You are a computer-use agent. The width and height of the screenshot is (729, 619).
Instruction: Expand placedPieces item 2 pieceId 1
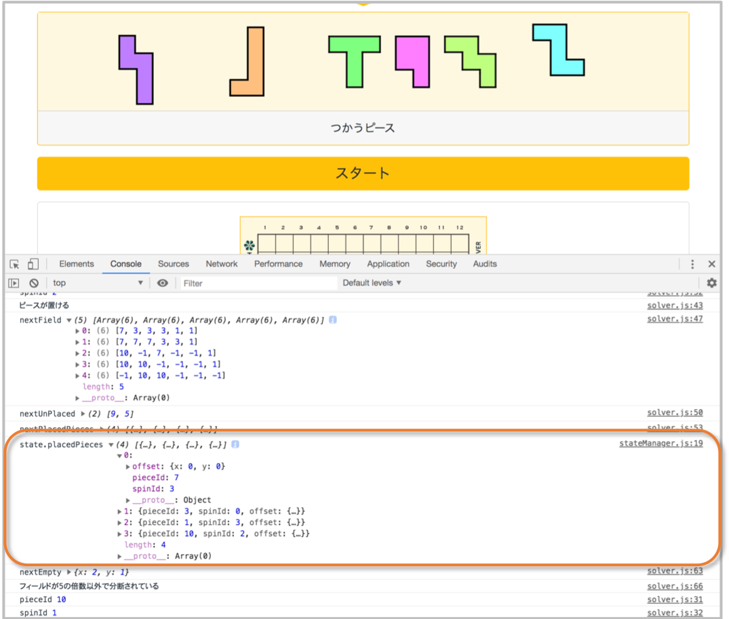coord(119,522)
